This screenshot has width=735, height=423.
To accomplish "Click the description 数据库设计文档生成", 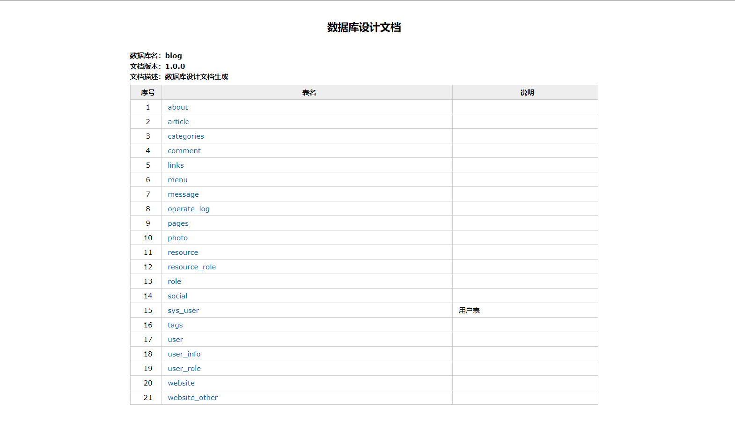I will (197, 77).
